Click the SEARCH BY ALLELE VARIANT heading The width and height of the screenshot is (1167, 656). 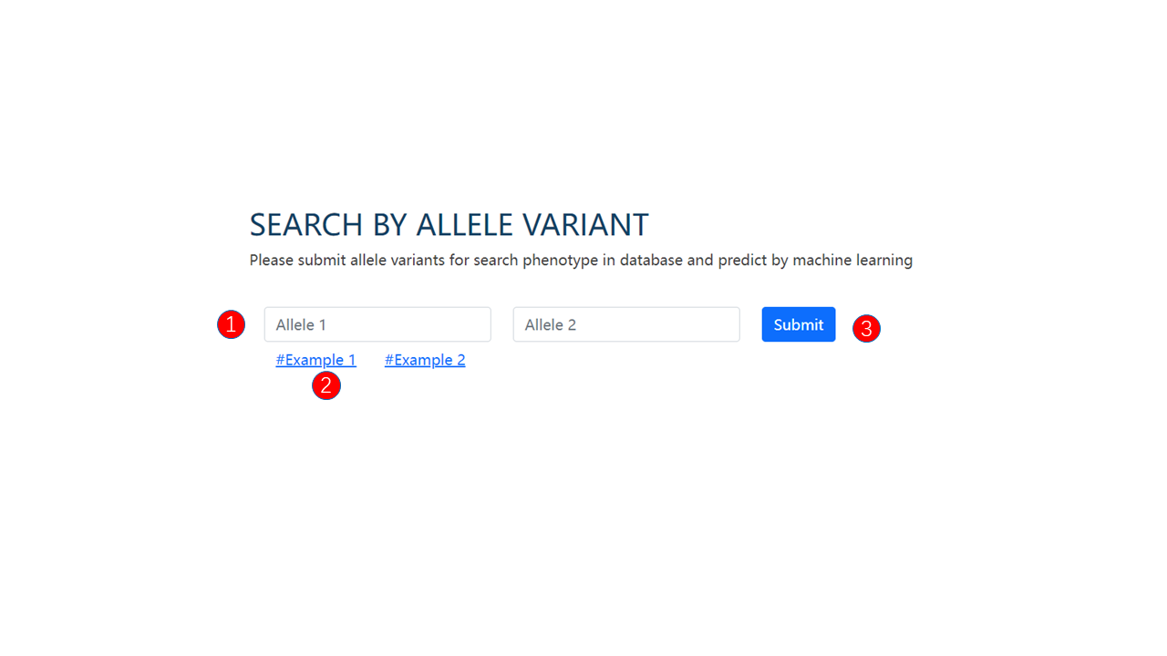coord(449,224)
